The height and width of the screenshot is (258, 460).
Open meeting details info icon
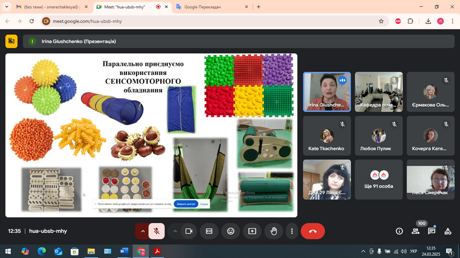pos(399,231)
